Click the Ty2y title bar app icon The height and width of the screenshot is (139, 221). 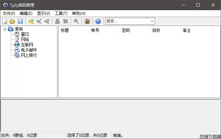(x=6, y=5)
